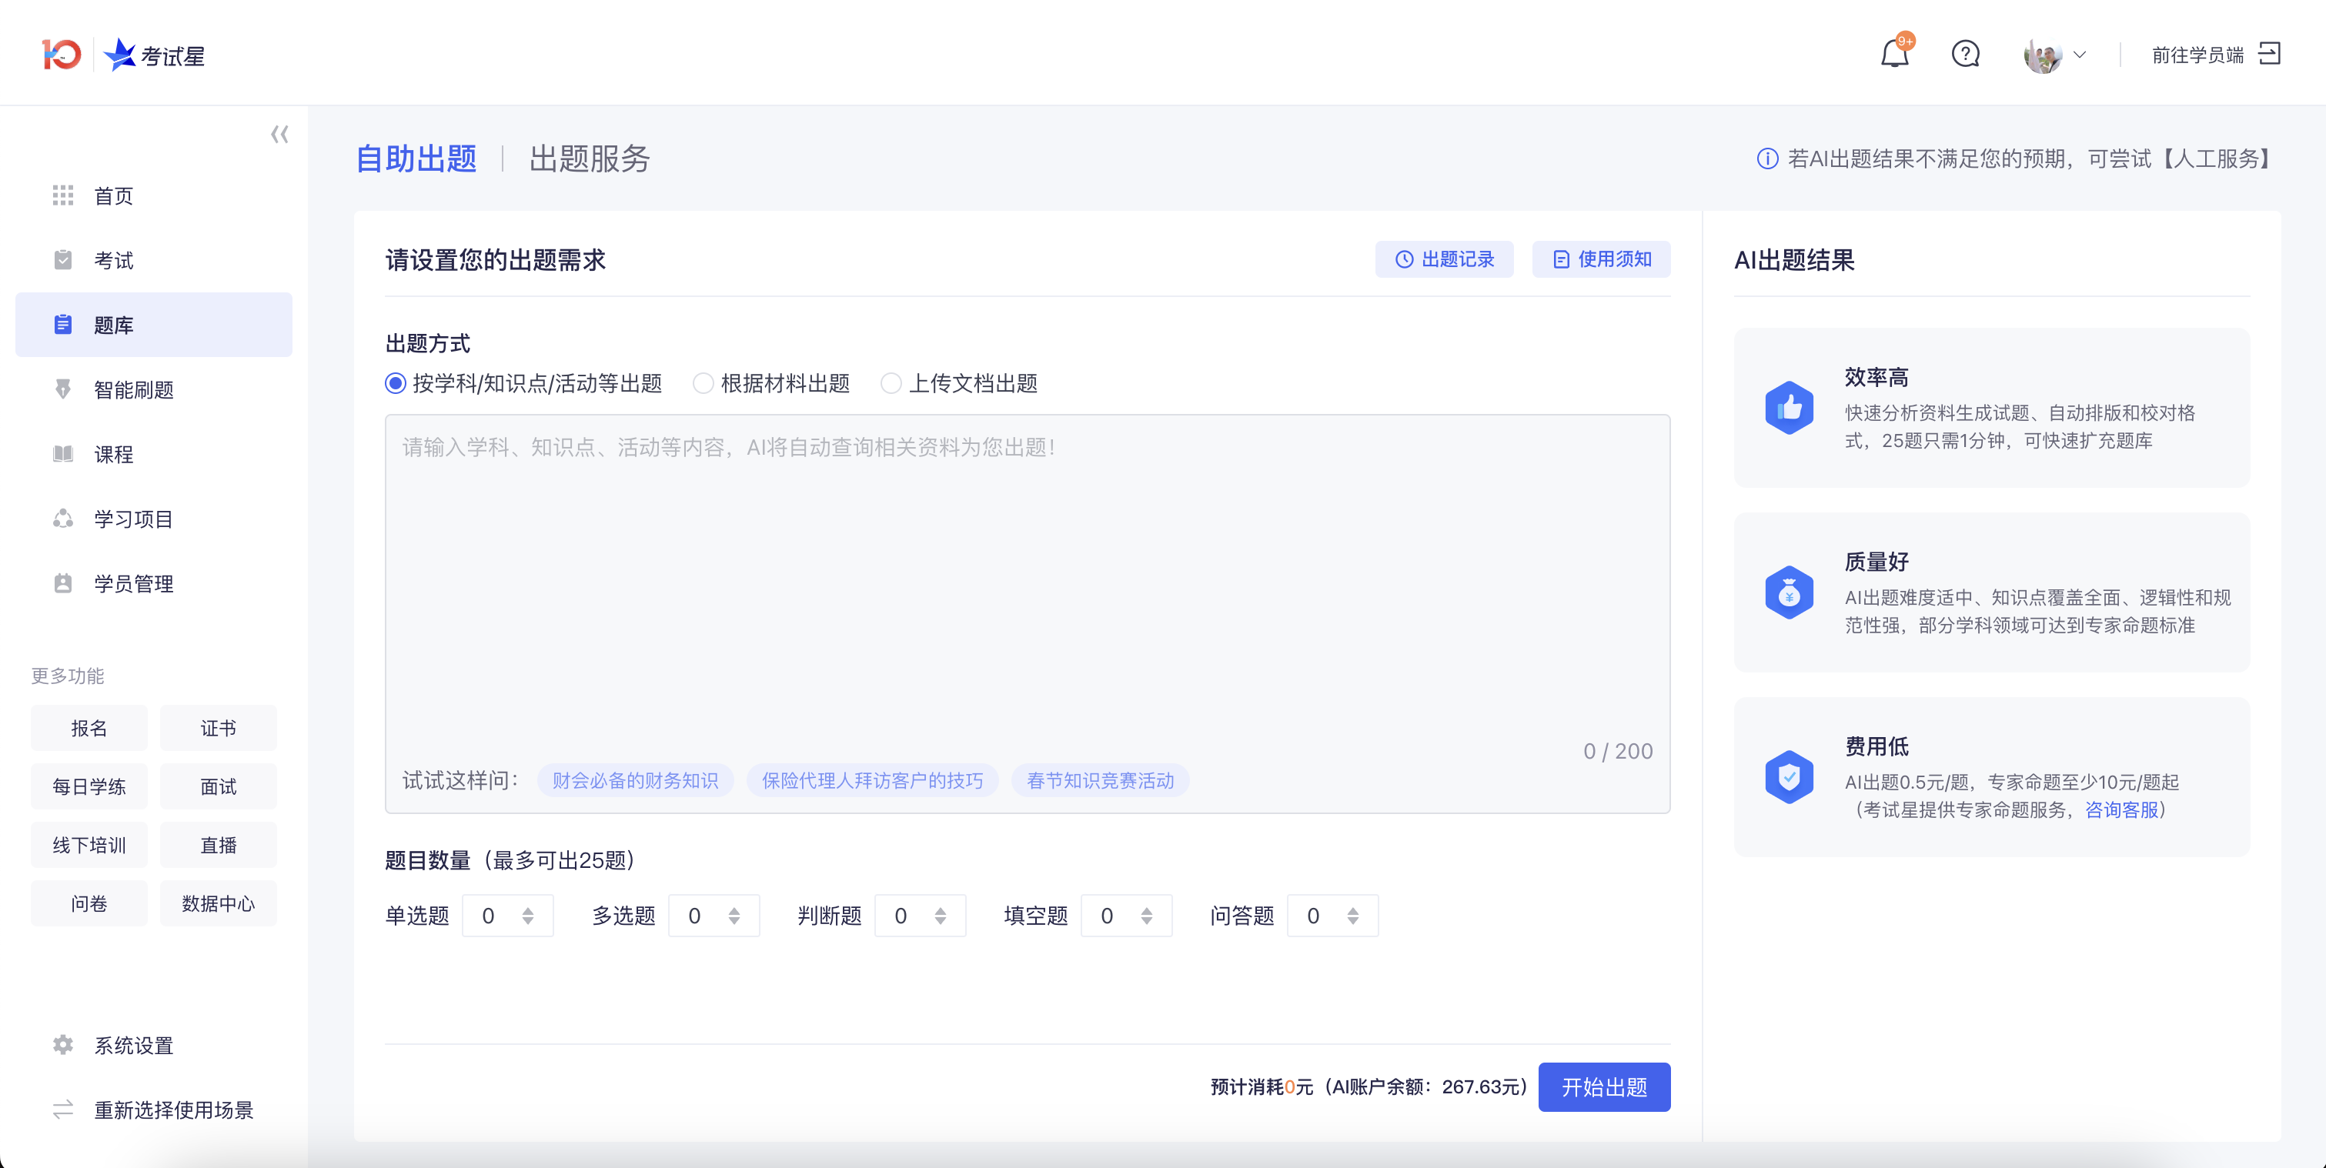Open the 证书 feature button
Image resolution: width=2326 pixels, height=1168 pixels.
[218, 728]
